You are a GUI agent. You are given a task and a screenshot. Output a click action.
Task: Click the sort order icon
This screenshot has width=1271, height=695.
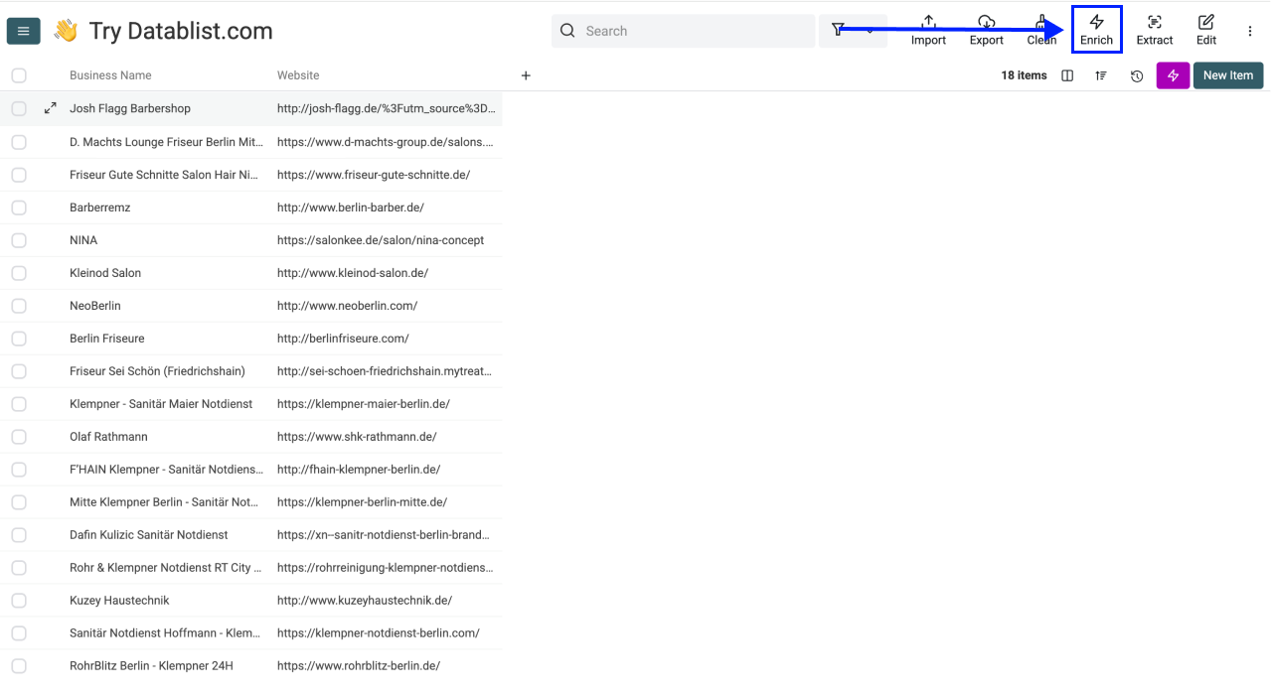point(1101,75)
